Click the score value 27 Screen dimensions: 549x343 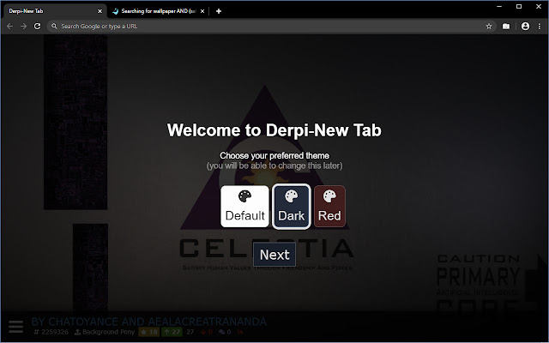tap(190, 332)
